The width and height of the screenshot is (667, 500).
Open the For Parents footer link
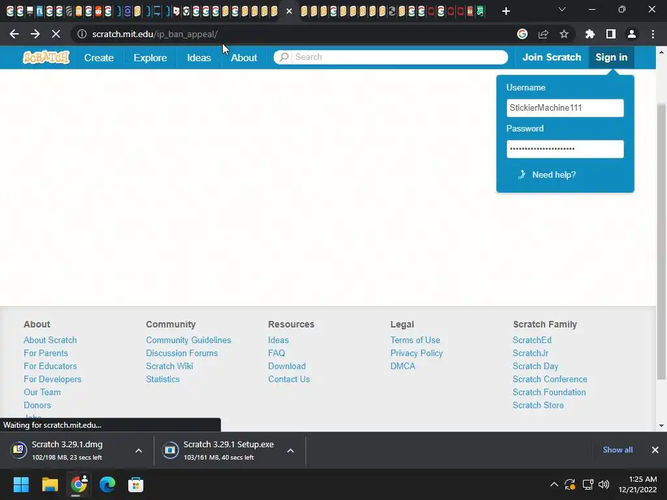[x=46, y=353]
